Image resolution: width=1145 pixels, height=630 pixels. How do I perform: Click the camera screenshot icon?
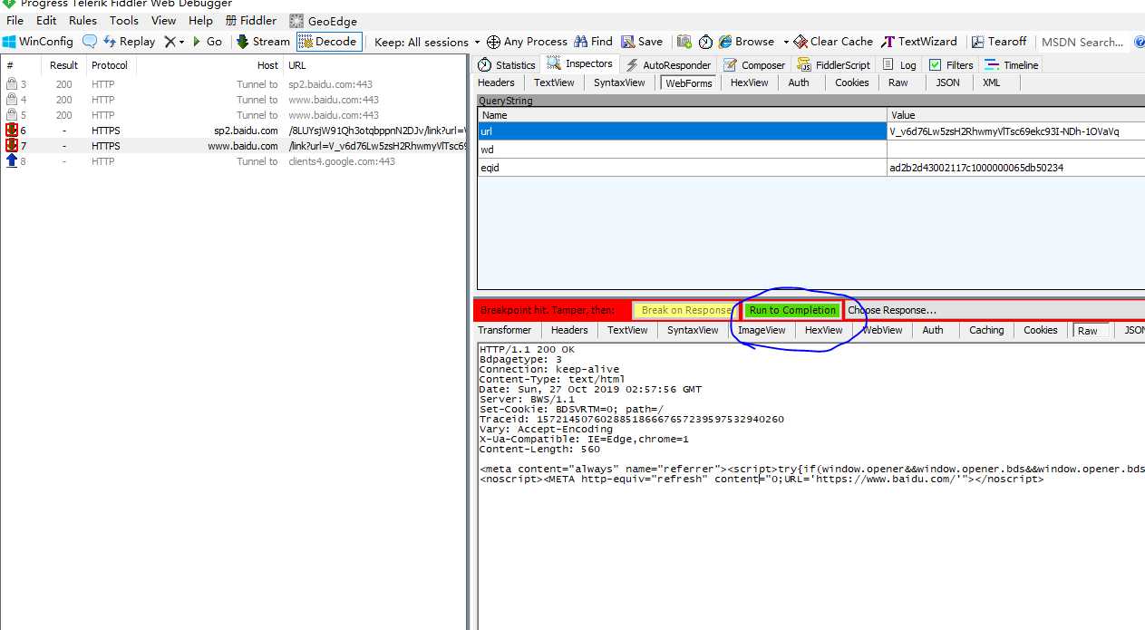[684, 42]
